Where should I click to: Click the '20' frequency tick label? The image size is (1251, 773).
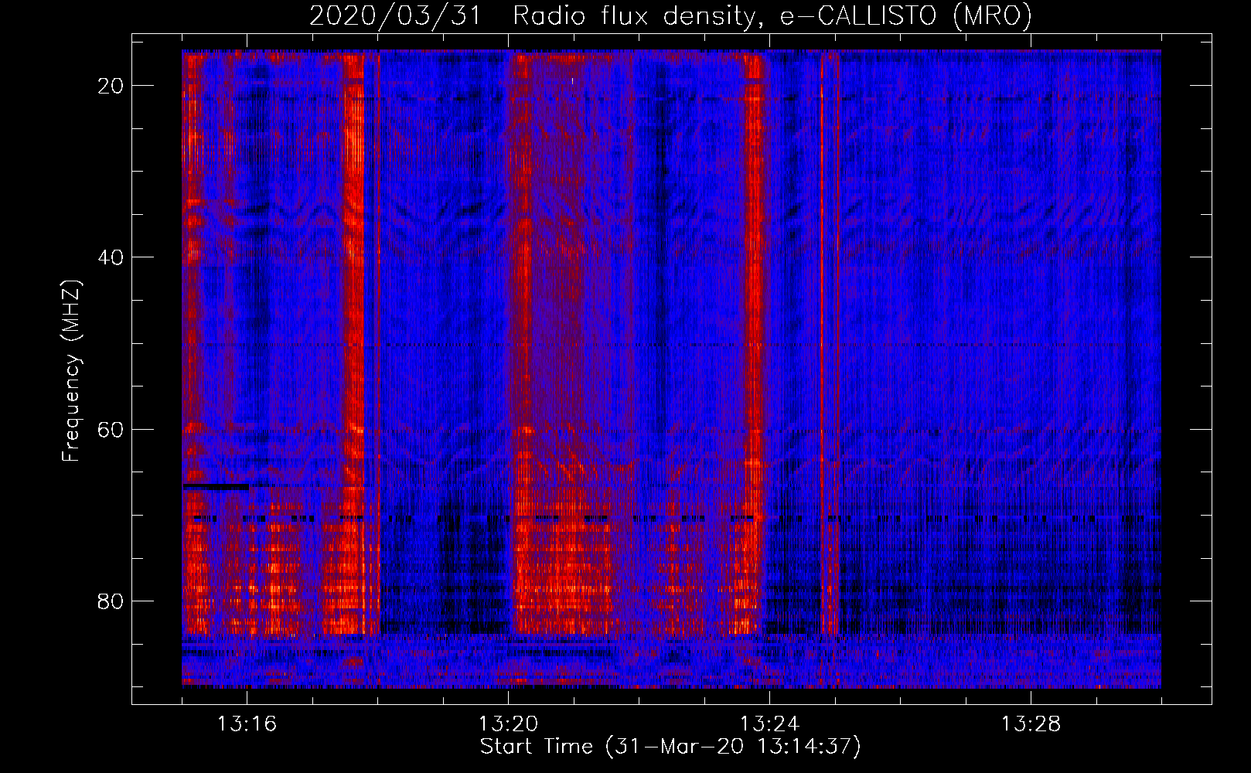pos(111,86)
